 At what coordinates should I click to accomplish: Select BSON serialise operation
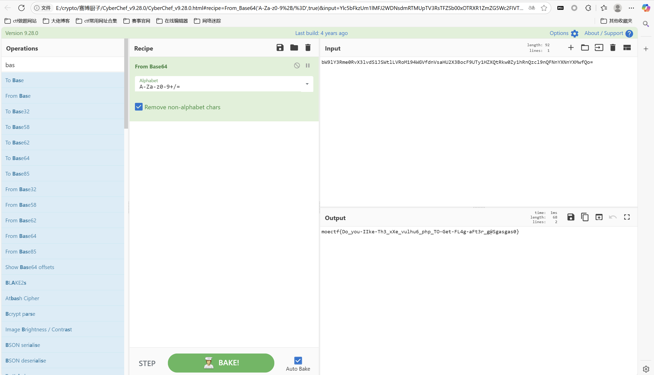click(63, 345)
